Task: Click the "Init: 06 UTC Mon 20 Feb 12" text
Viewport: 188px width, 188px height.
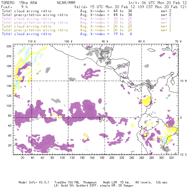Action: (158, 3)
